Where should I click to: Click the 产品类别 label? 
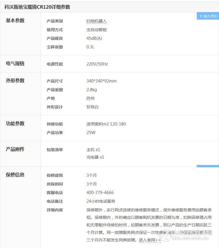pos(55,21)
